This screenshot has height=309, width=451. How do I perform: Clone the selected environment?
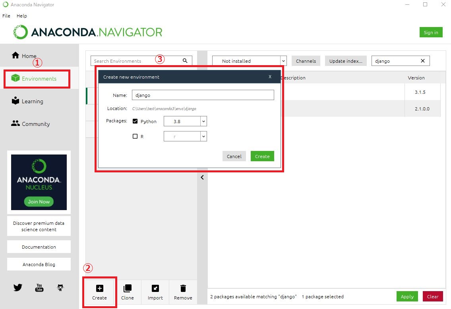pyautogui.click(x=128, y=292)
